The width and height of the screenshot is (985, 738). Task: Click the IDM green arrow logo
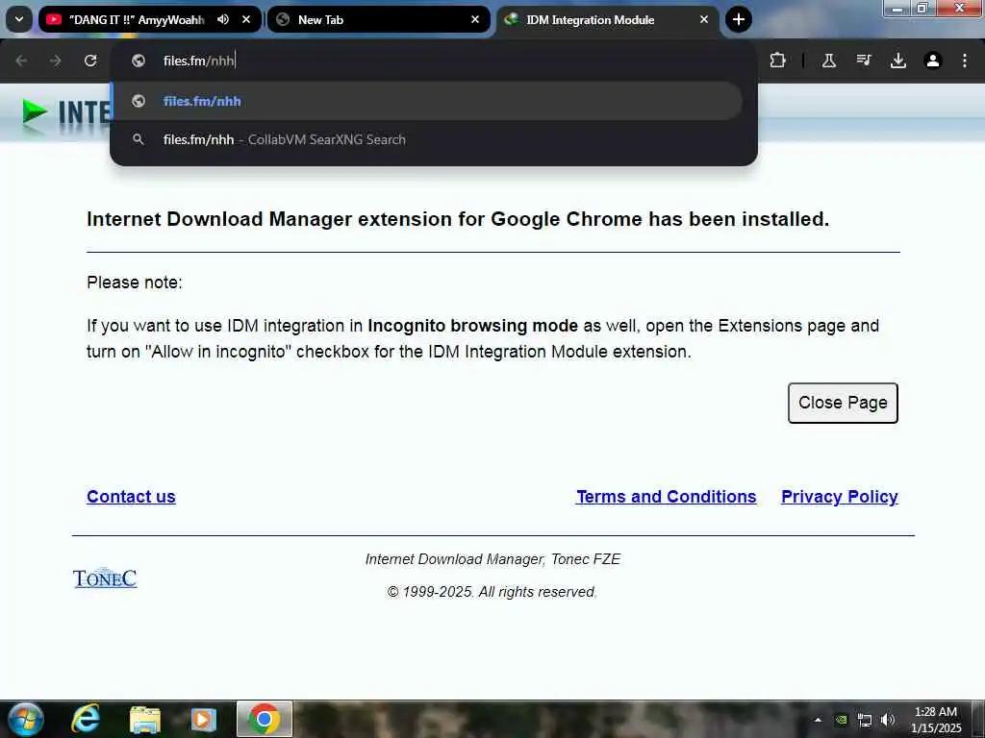tap(34, 112)
